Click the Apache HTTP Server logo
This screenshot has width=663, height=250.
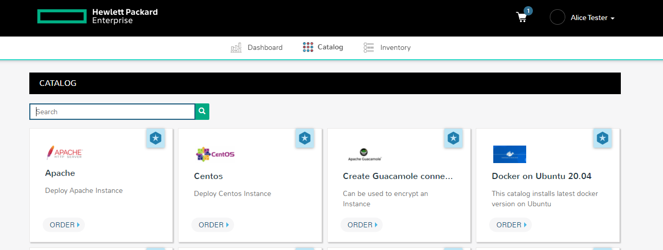pyautogui.click(x=64, y=153)
